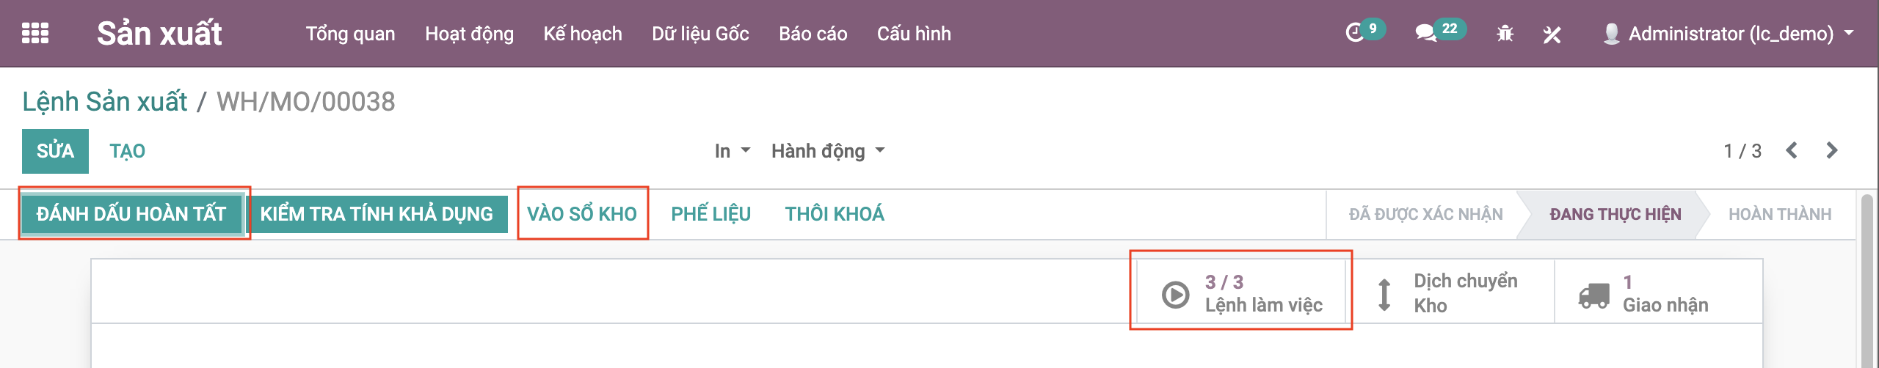Click the vertical scrollbar on the right
1879x368 pixels.
tap(1869, 279)
